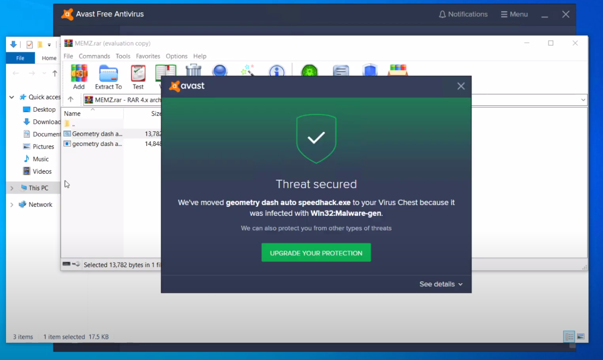The width and height of the screenshot is (603, 360).
Task: Open the Wizard wand icon in WinRAR
Action: (247, 70)
